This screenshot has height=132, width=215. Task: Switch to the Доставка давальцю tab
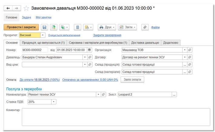pyautogui.click(x=145, y=43)
